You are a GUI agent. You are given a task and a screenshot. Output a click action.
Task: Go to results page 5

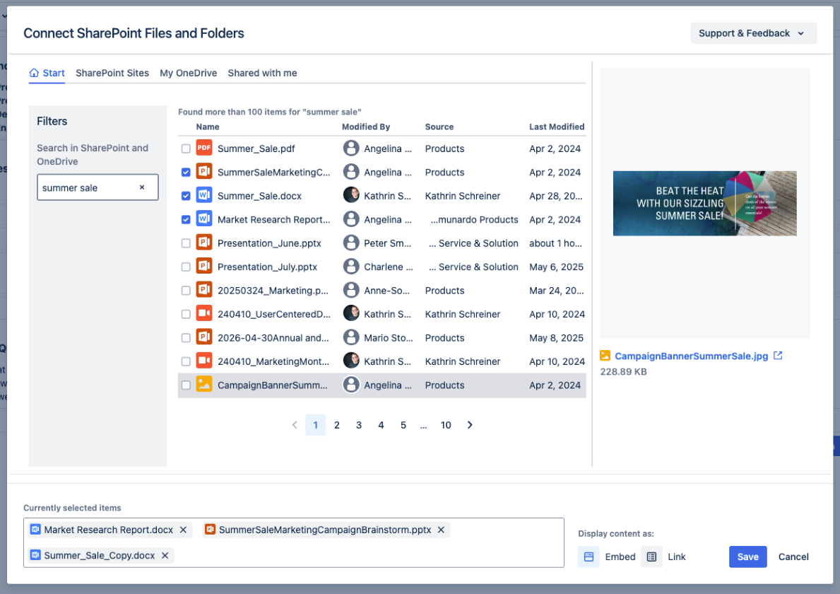[403, 424]
